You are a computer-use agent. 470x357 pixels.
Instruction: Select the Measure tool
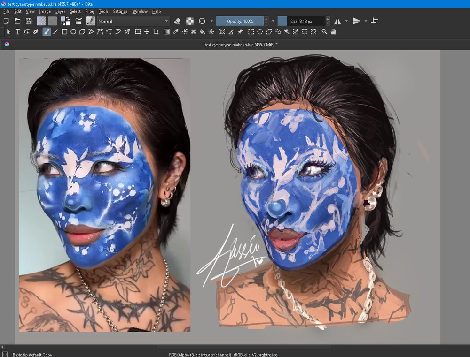tap(231, 32)
